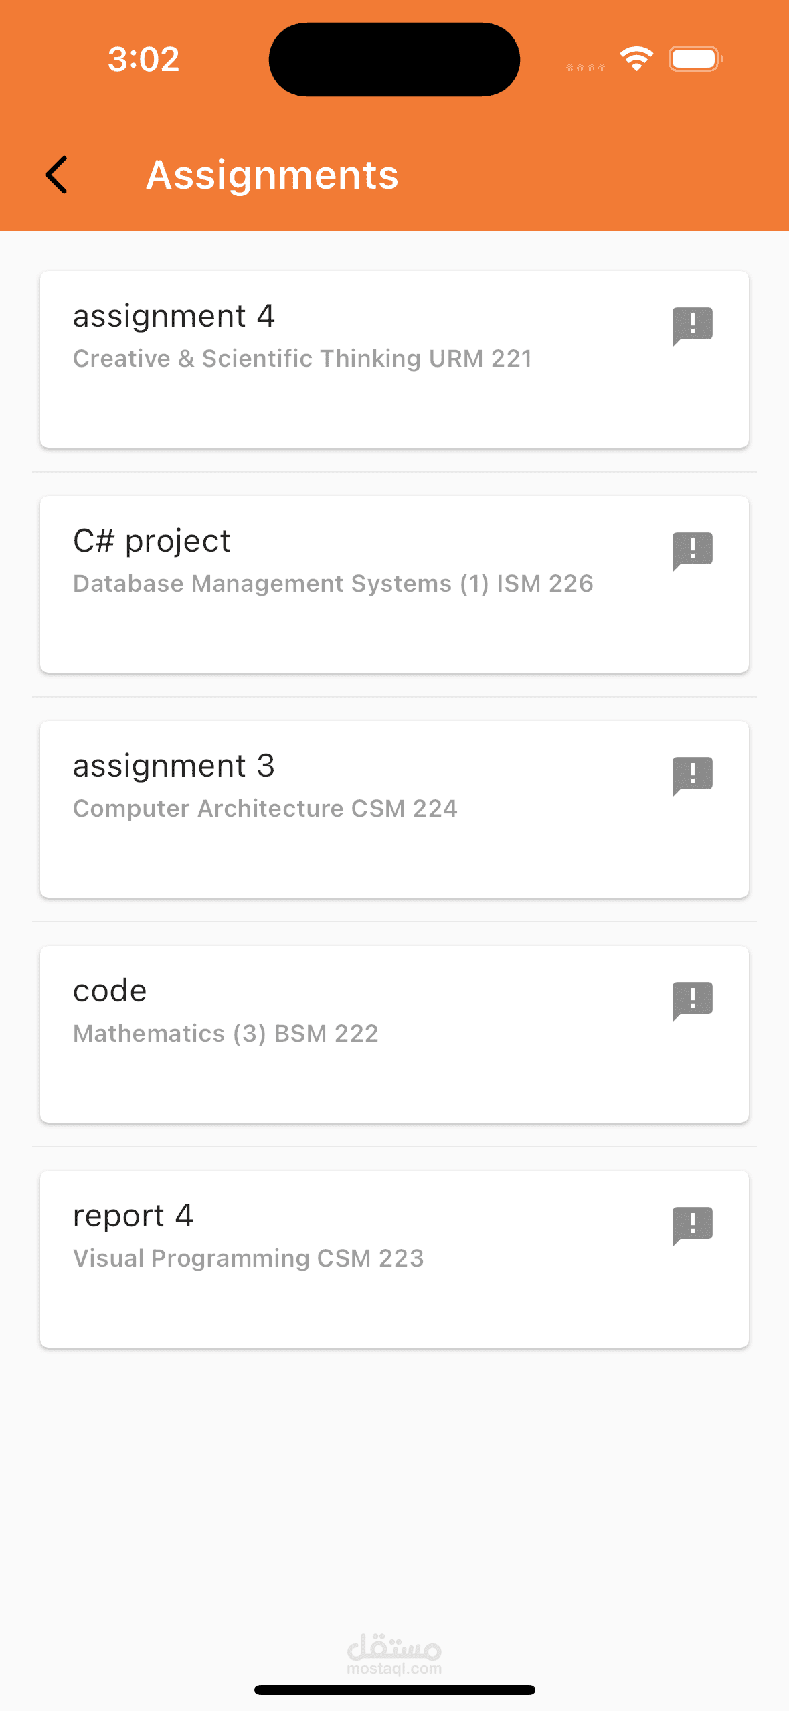Tap the home indicator bar
Screen dimensions: 789x1711
tap(394, 1690)
